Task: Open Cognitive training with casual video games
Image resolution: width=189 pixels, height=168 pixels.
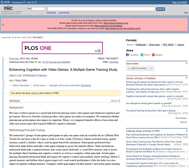Action: (155, 96)
